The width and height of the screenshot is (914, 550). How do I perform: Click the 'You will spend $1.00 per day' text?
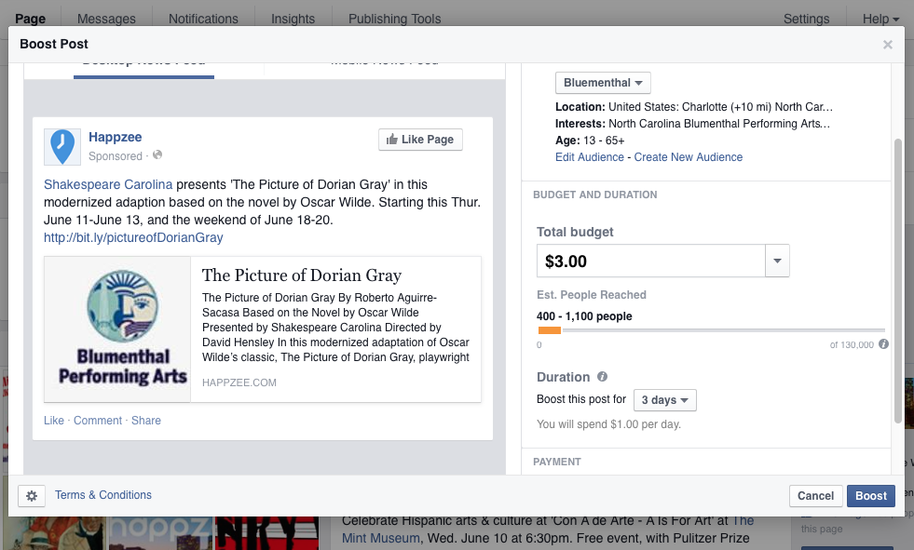[x=608, y=424]
